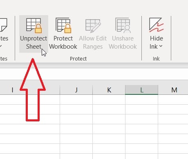The image size is (188, 159).
Task: Select column I header
Action: click(30, 90)
